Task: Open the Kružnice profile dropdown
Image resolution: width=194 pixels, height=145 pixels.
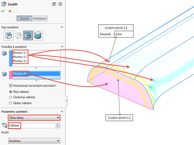Action: pos(34,141)
